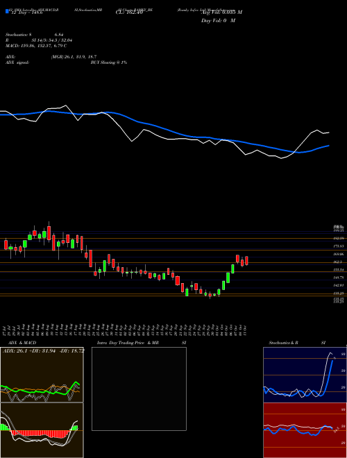Screen dimensions: 347x458
Task: Click the '148.78' price axis label
Action: [339, 278]
